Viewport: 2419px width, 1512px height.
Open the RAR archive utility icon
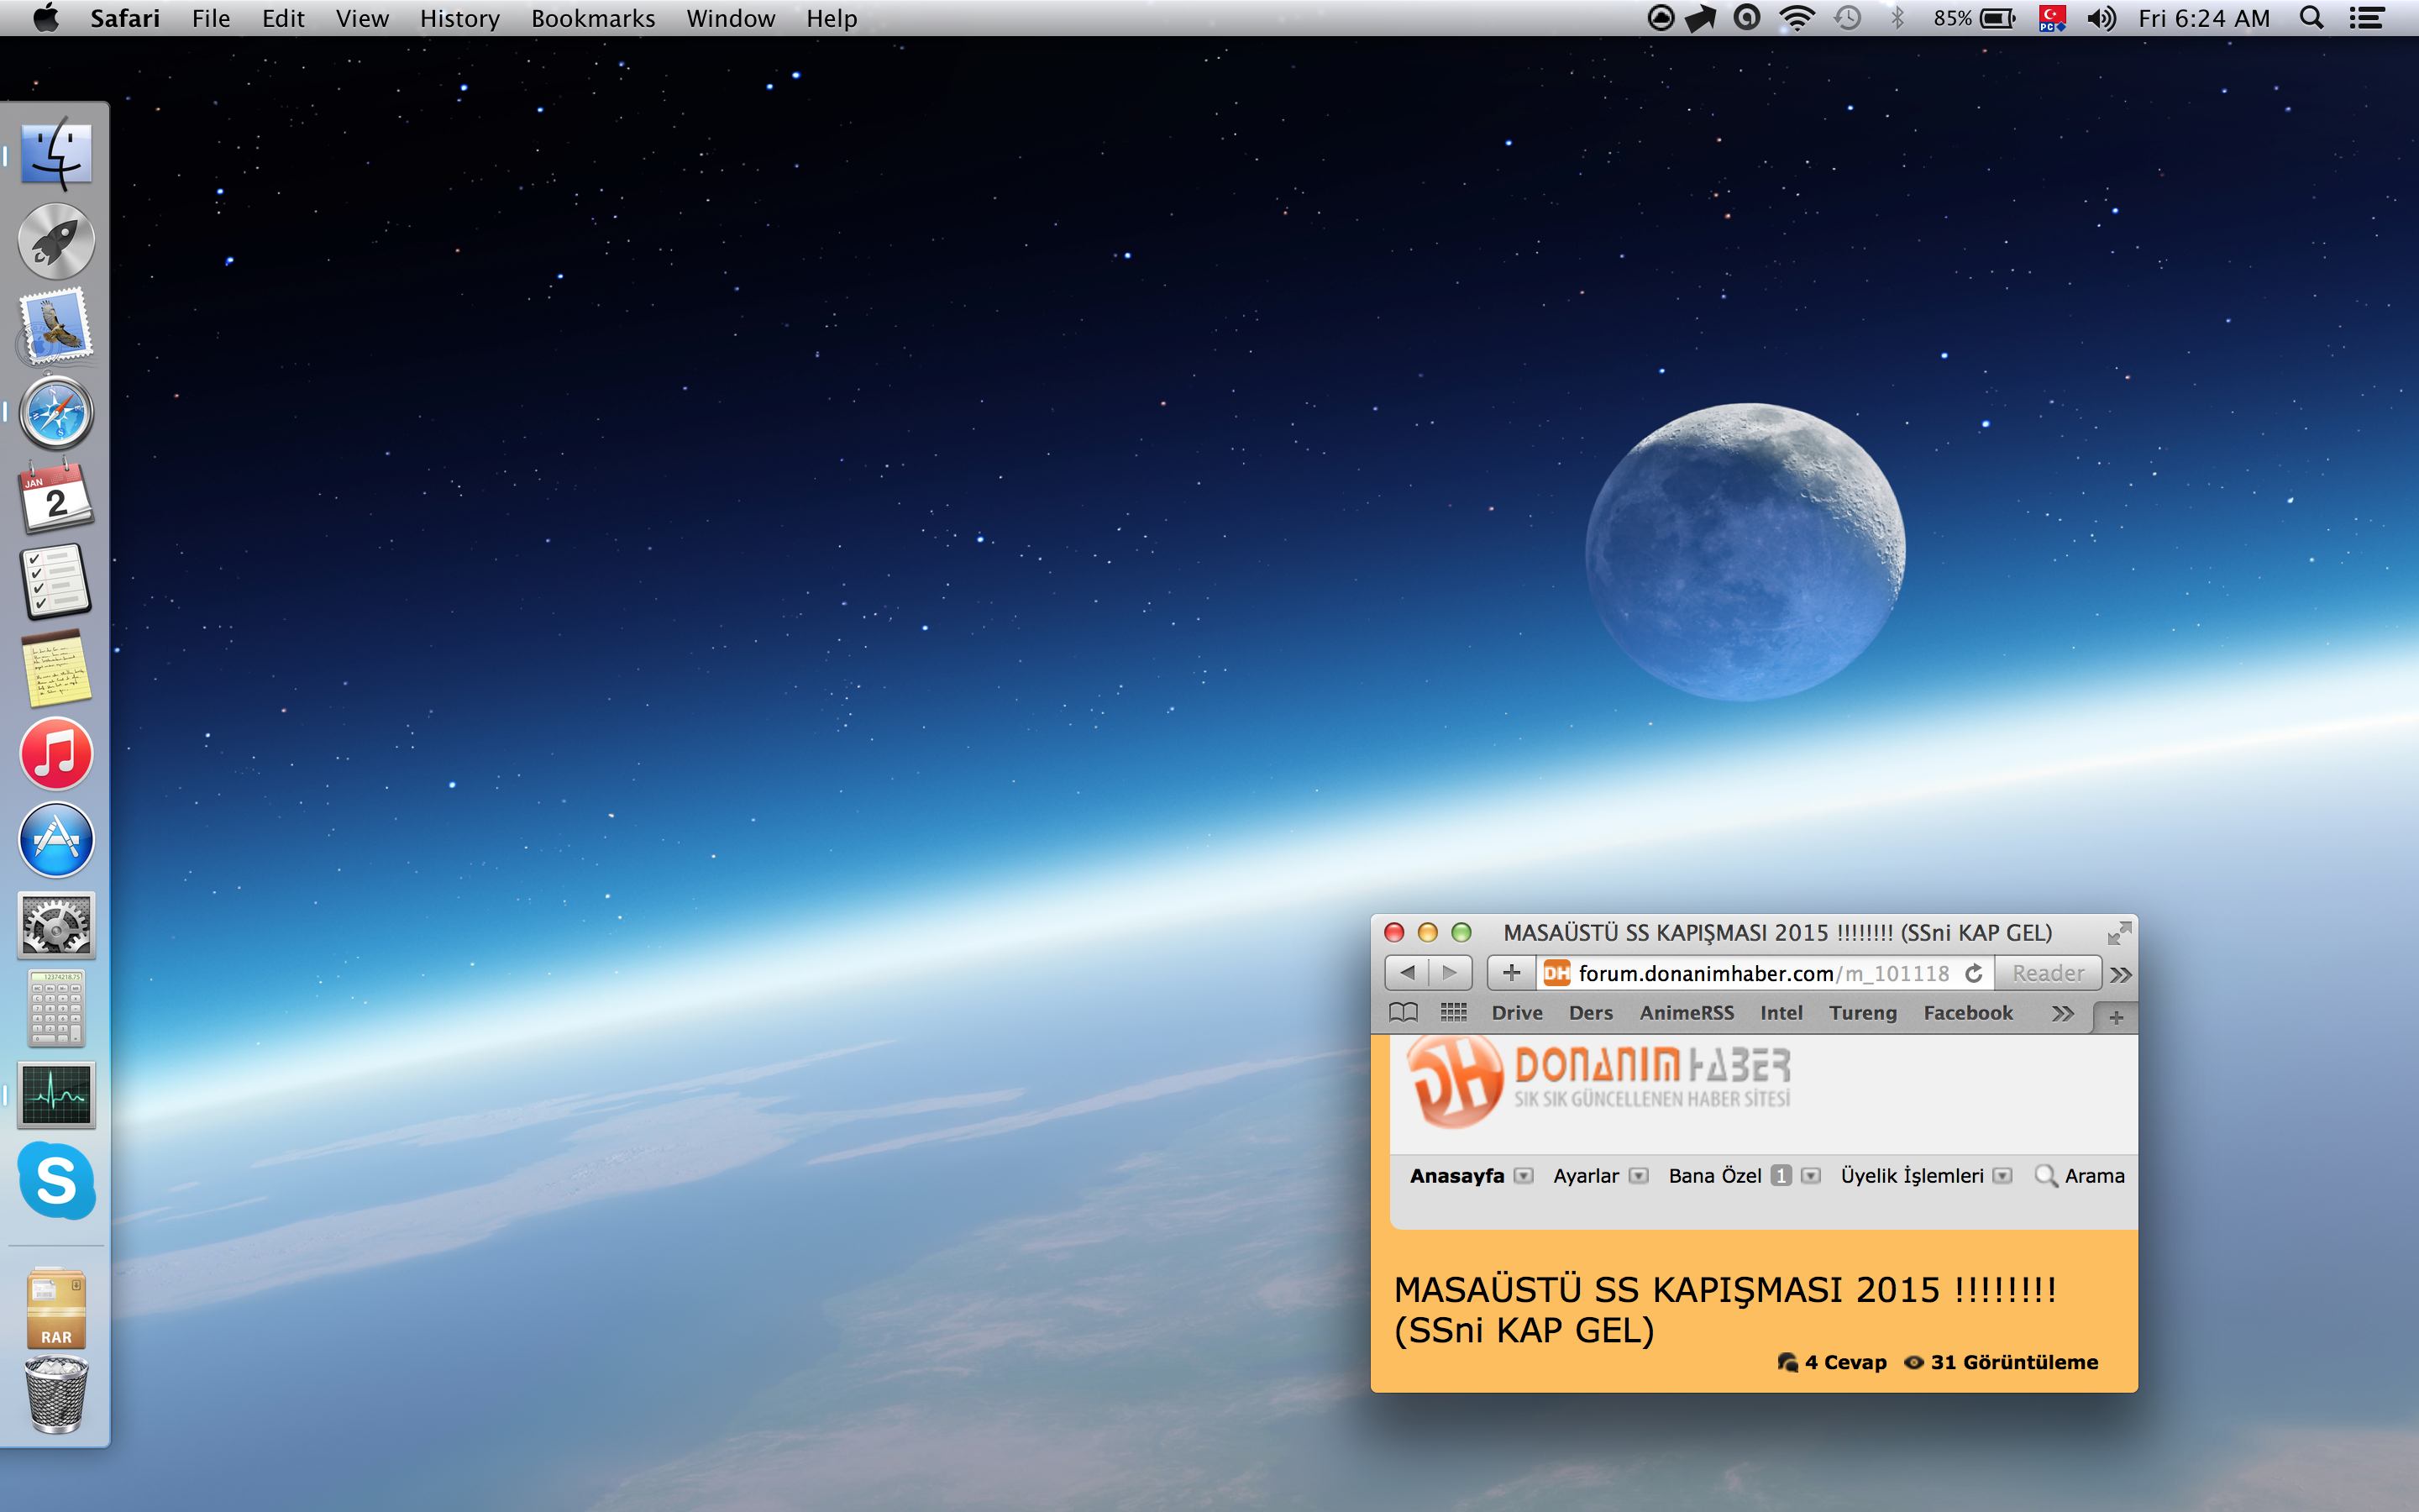(55, 1308)
